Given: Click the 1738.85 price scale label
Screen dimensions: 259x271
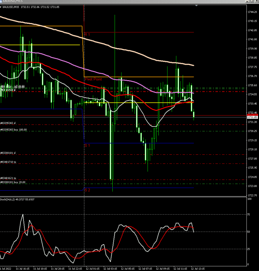Looking at the screenshot, I should (252, 58).
